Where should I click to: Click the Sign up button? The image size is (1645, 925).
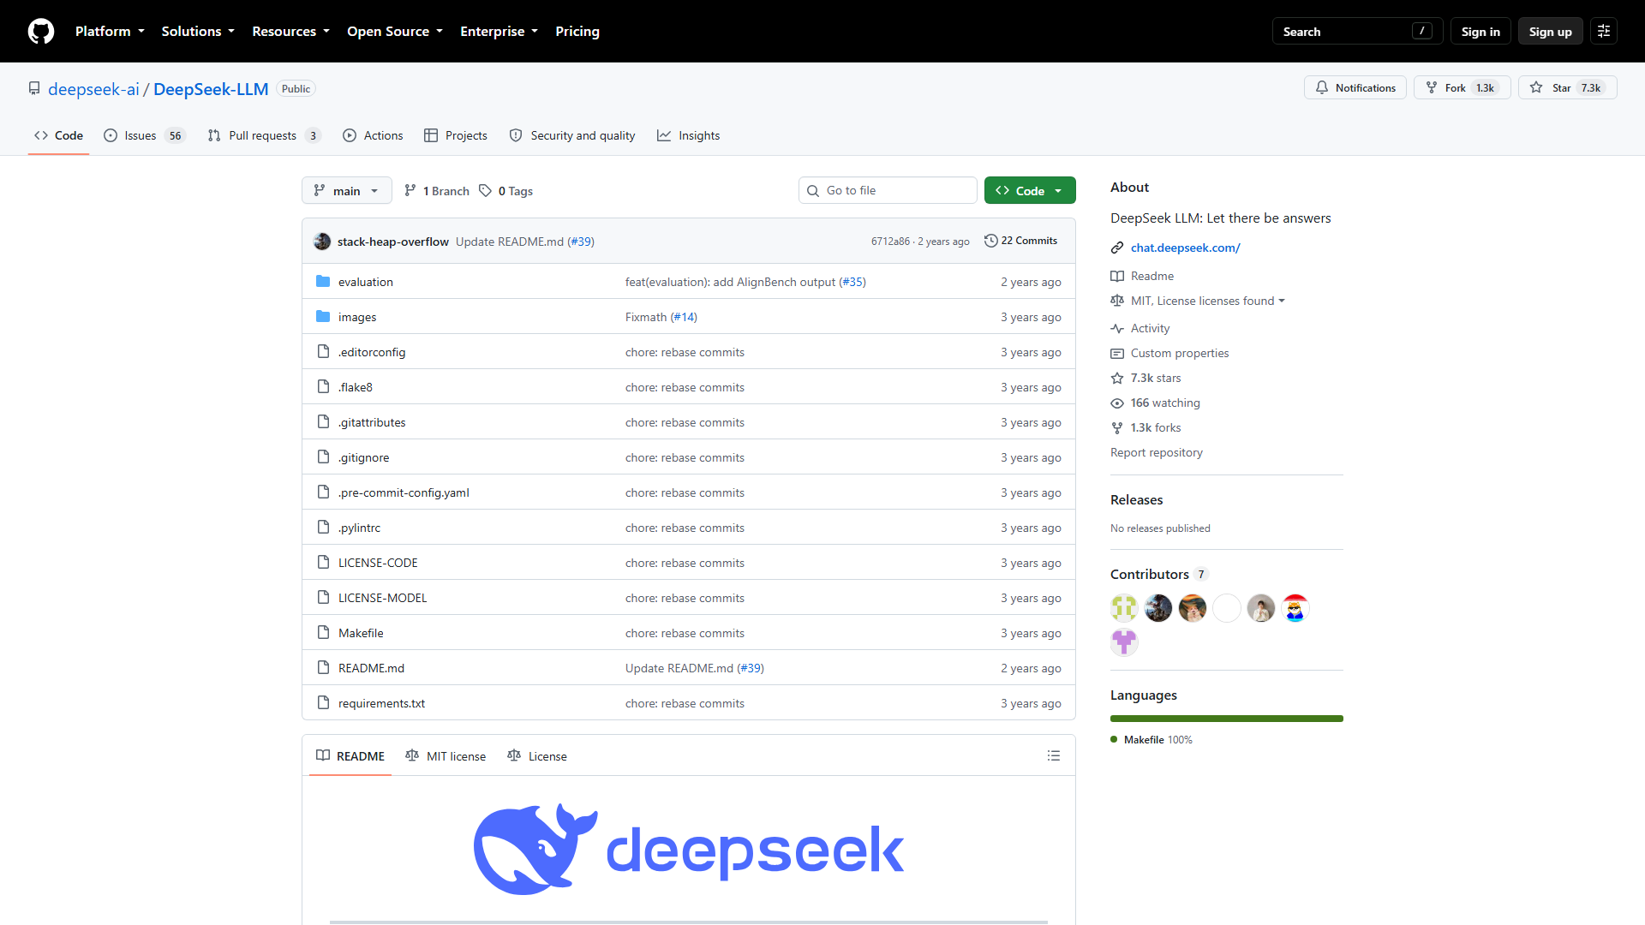(1550, 32)
